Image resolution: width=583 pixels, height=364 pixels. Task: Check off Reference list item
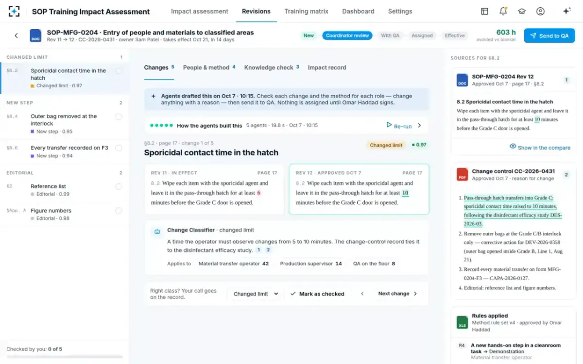click(119, 186)
